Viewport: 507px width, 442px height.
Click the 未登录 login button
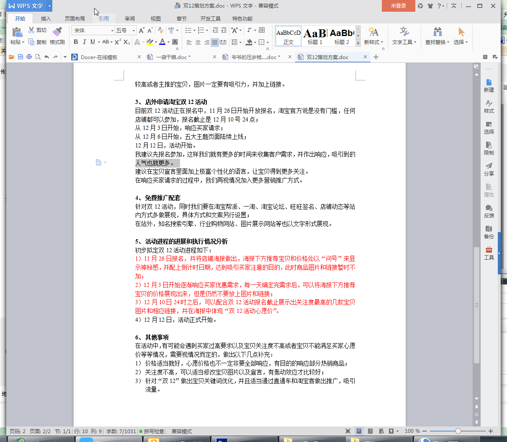(398, 6)
